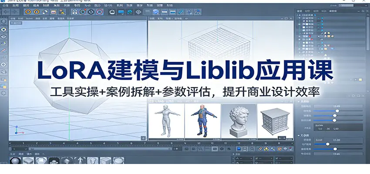
Task: Select the blue-jacket character model thumbnail
Action: pyautogui.click(x=203, y=121)
